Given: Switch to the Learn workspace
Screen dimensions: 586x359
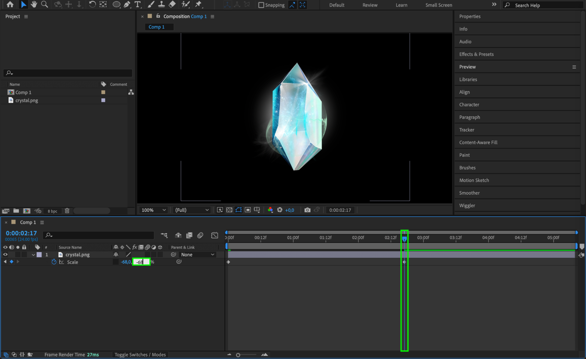Looking at the screenshot, I should [x=401, y=5].
